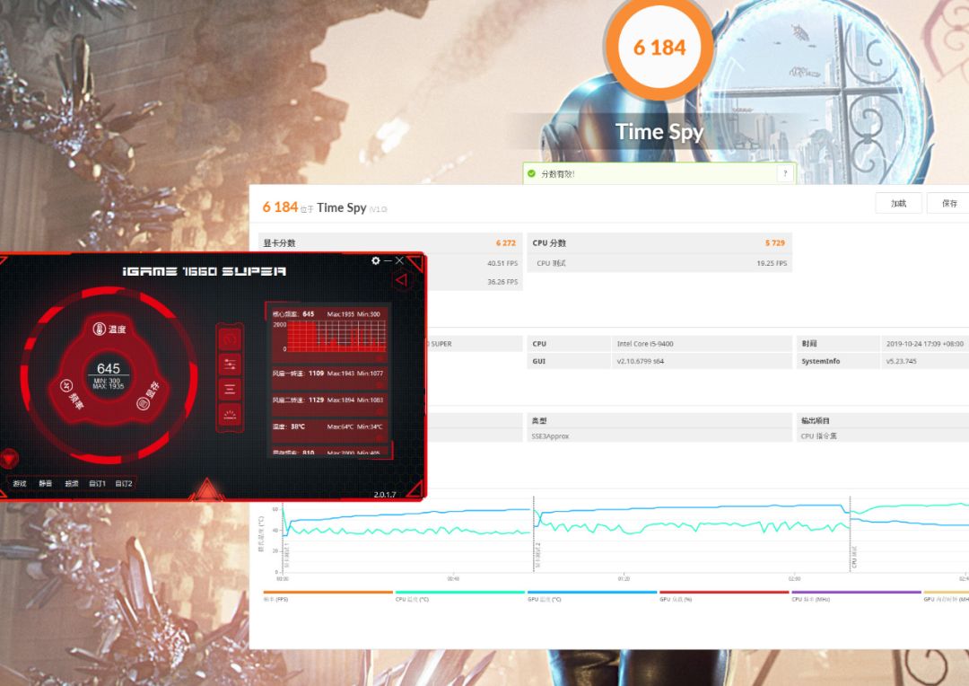Click the red down-arrow badge at iGame bottom-left
The image size is (969, 686).
tap(9, 458)
